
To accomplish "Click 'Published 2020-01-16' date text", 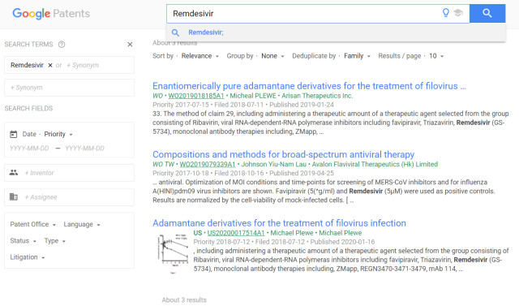I will (342, 242).
